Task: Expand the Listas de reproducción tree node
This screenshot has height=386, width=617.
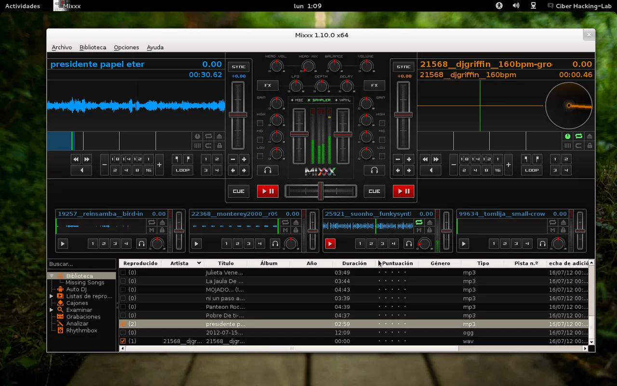Action: click(x=51, y=296)
